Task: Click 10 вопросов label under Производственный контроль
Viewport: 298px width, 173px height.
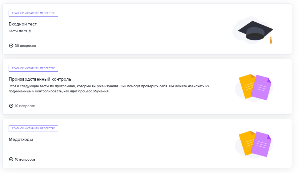Action: pyautogui.click(x=25, y=106)
